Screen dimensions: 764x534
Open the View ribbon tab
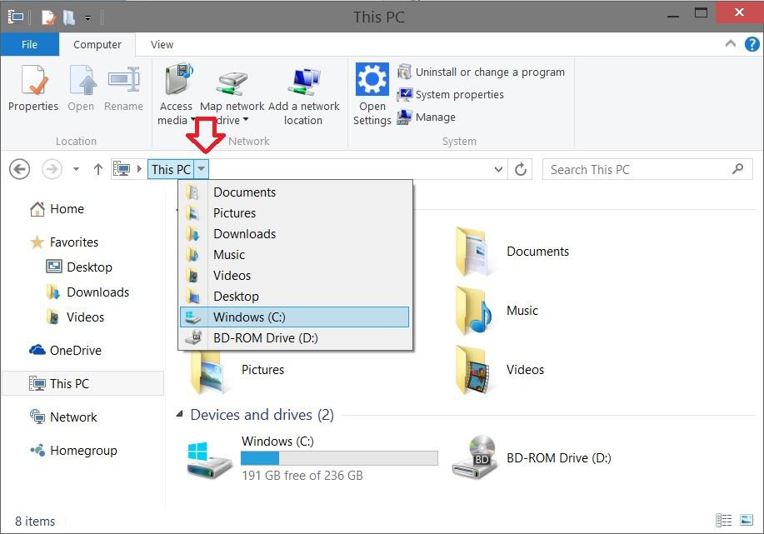pos(162,44)
